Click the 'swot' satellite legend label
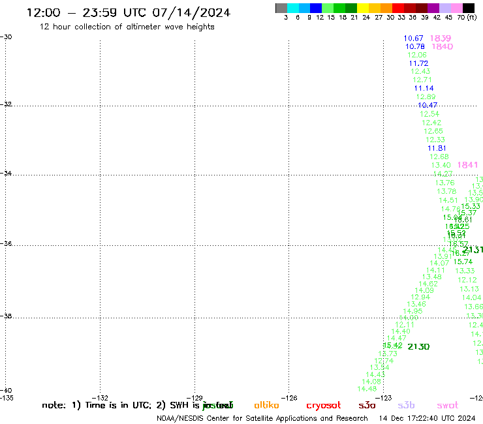 447,406
